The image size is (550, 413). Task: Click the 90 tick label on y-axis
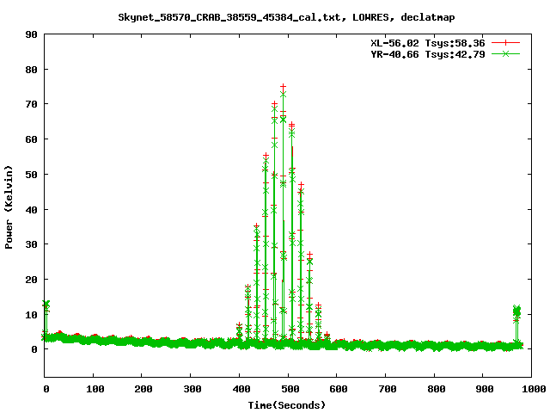point(31,34)
